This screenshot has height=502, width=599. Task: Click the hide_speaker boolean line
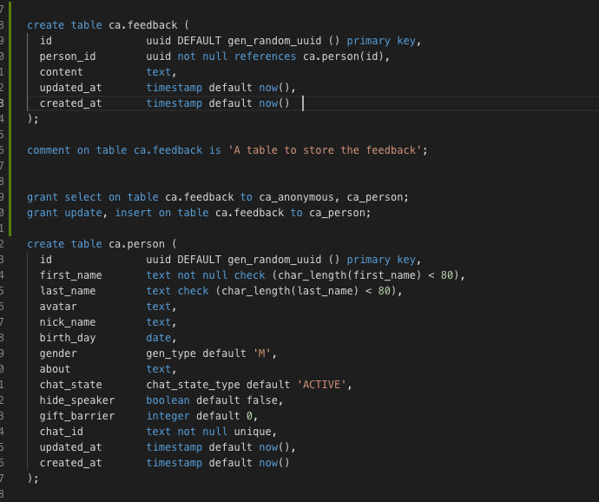161,400
